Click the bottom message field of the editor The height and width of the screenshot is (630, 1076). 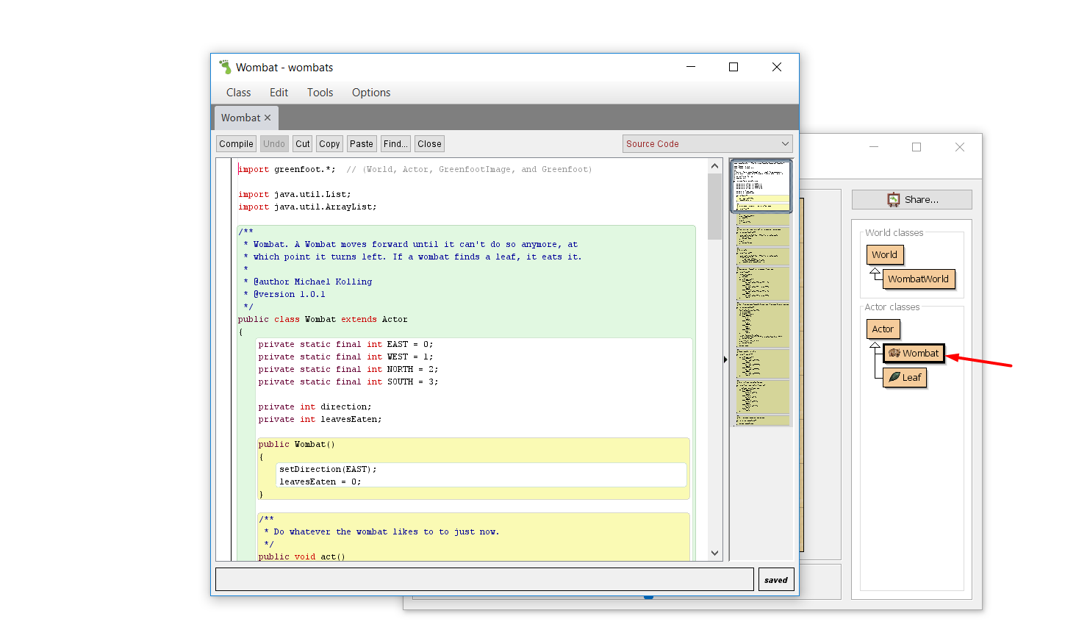484,579
